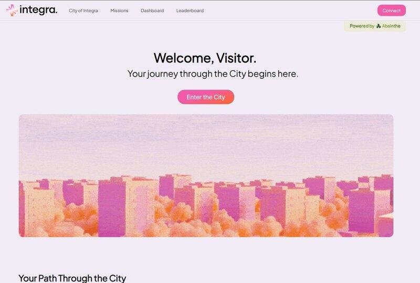Click the word 'City' in subtitle text
This screenshot has height=283, width=420.
click(x=238, y=74)
